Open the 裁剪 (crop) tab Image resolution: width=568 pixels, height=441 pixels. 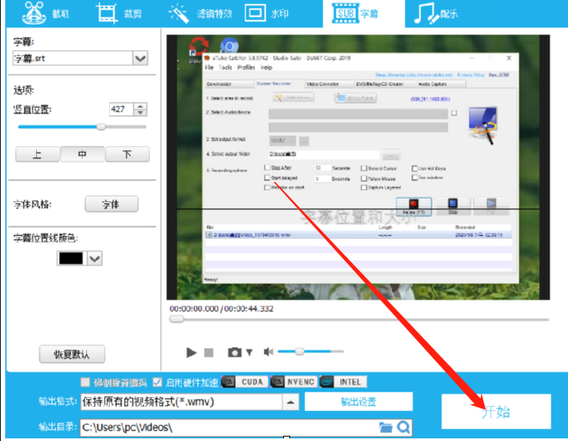pos(119,13)
